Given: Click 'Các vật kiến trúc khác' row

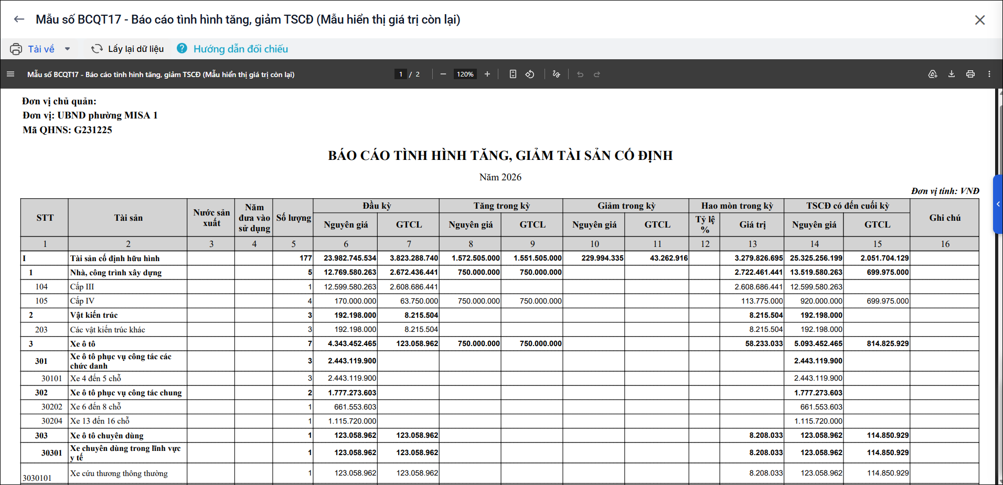Looking at the screenshot, I should coord(499,329).
